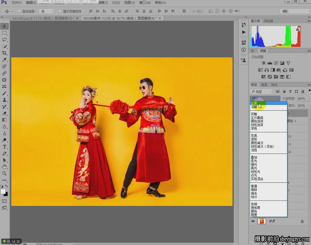
Task: Toggle pixel layer filter in Layers panel
Action: point(278,91)
